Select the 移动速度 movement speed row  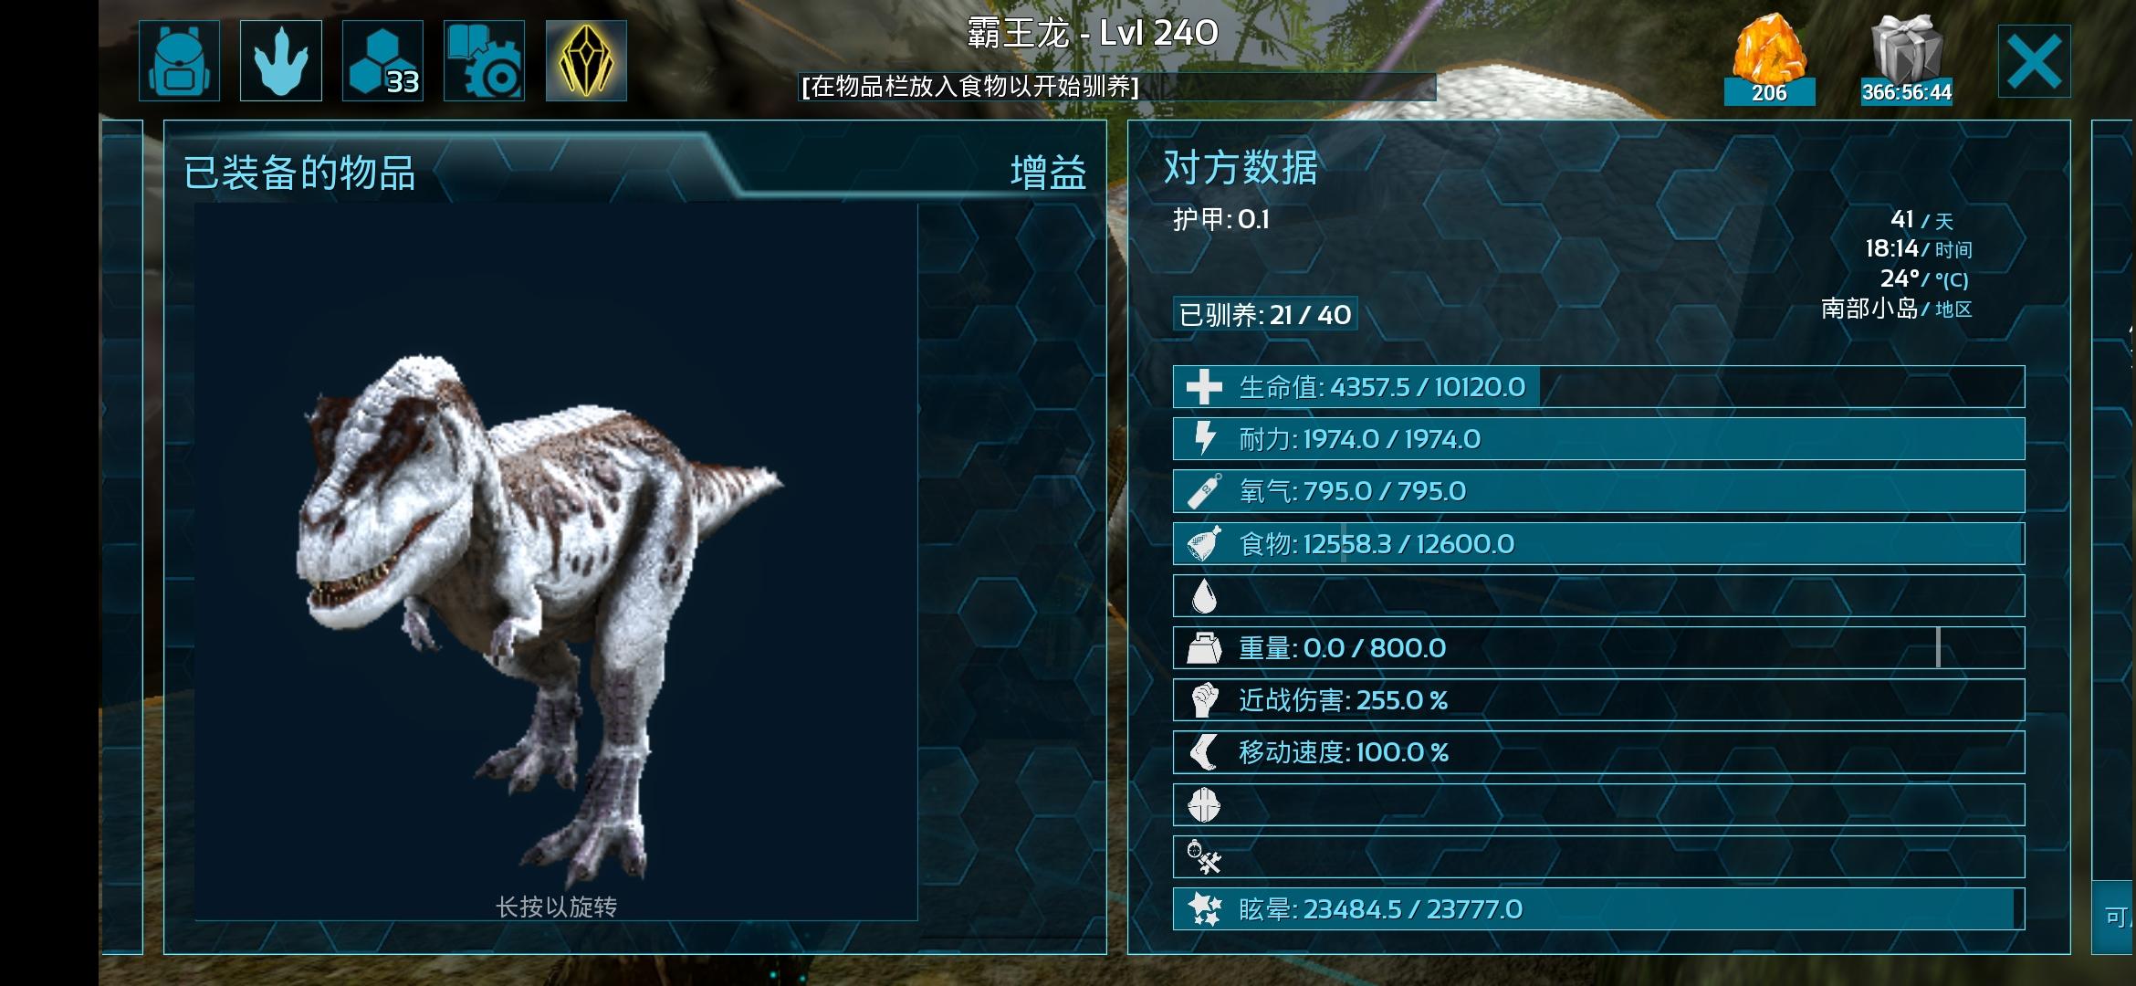[1598, 752]
